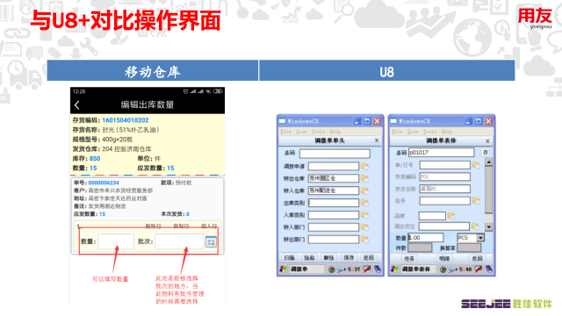
Task: Open lookup folder icon next to 转入仓库 field
Action: (364, 190)
